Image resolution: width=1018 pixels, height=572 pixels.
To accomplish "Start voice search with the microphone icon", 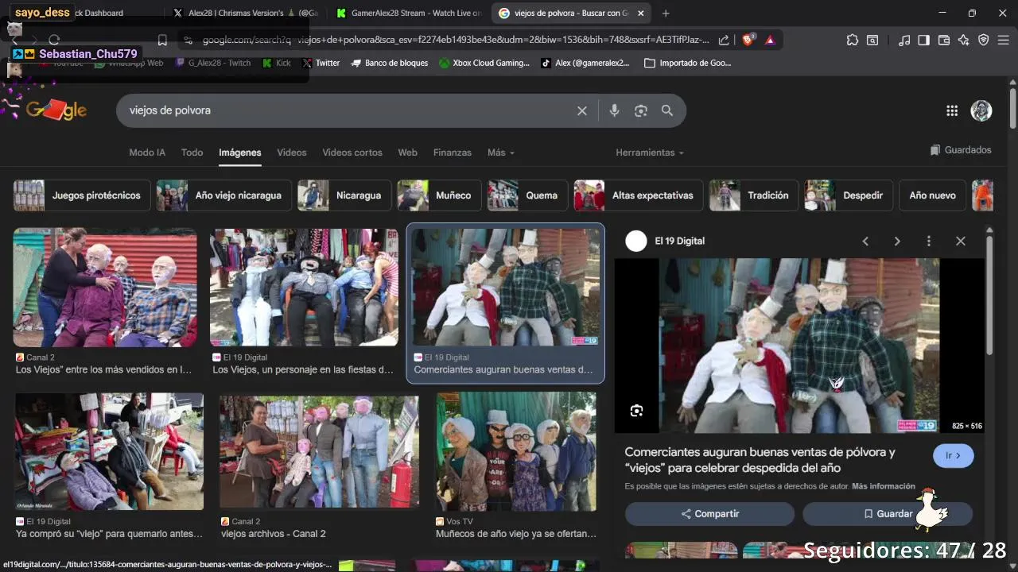I will (x=614, y=110).
